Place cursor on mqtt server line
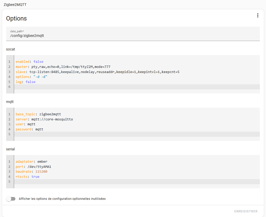 [x=44, y=119]
